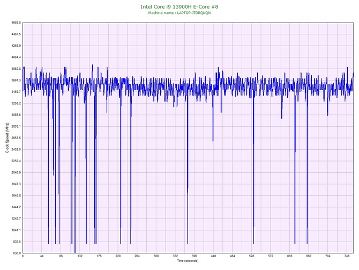
Task: Click the '4064.4' y-axis value
Action: click(16, 57)
